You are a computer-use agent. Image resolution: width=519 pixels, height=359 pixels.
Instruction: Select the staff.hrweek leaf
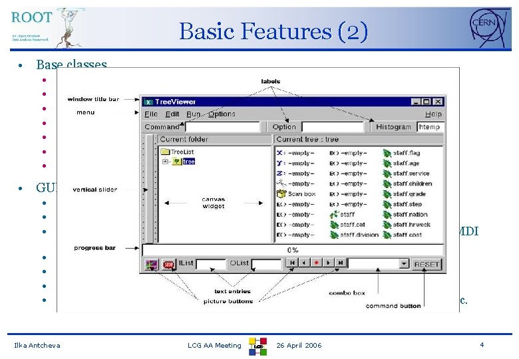(407, 225)
